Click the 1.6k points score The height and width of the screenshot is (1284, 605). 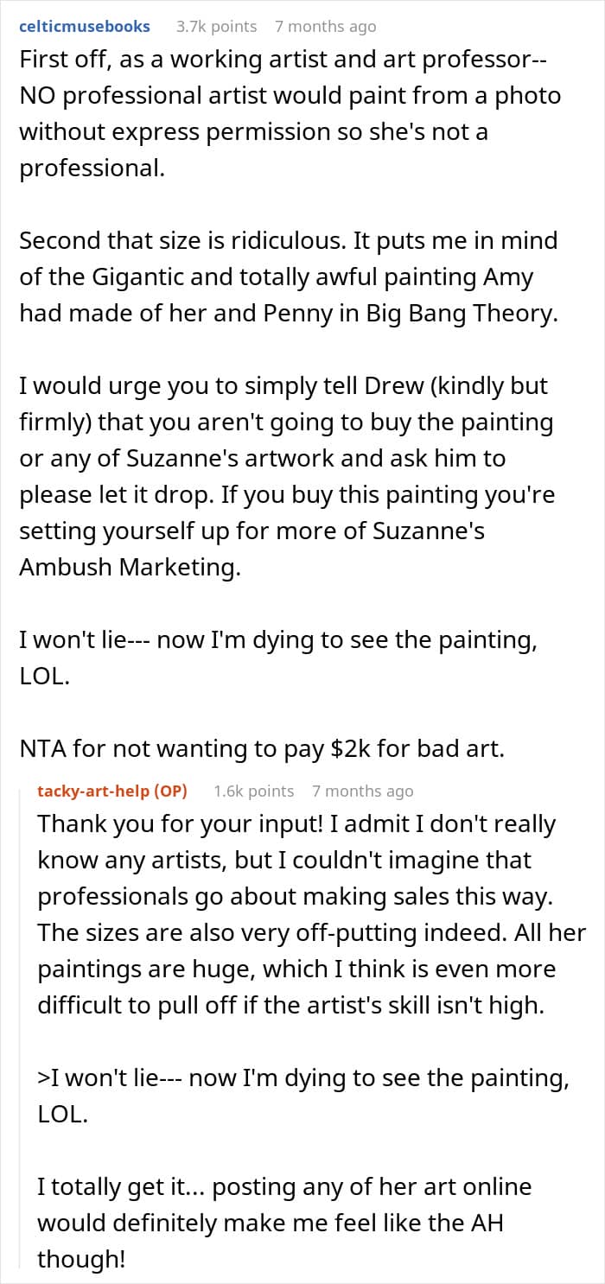[253, 791]
